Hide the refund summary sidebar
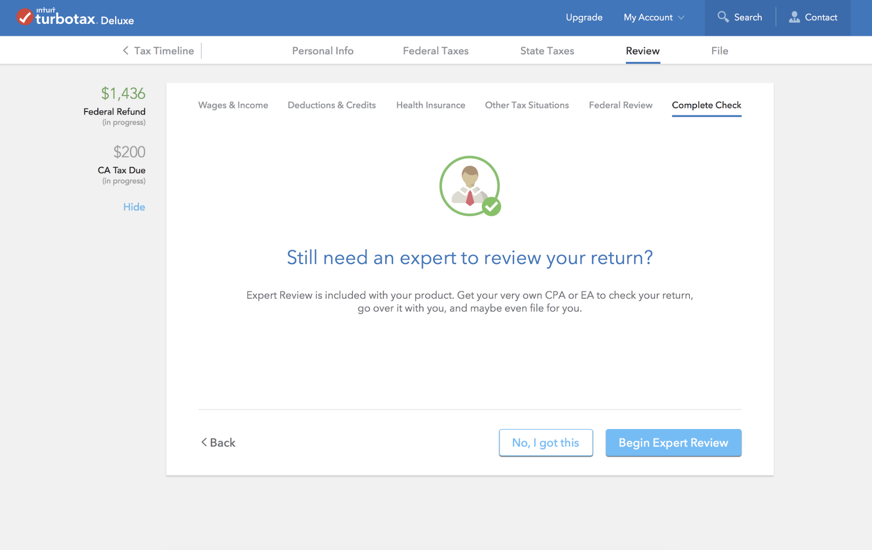 [x=134, y=207]
